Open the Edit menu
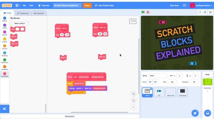This screenshot has height=120, width=214. pyautogui.click(x=31, y=5)
